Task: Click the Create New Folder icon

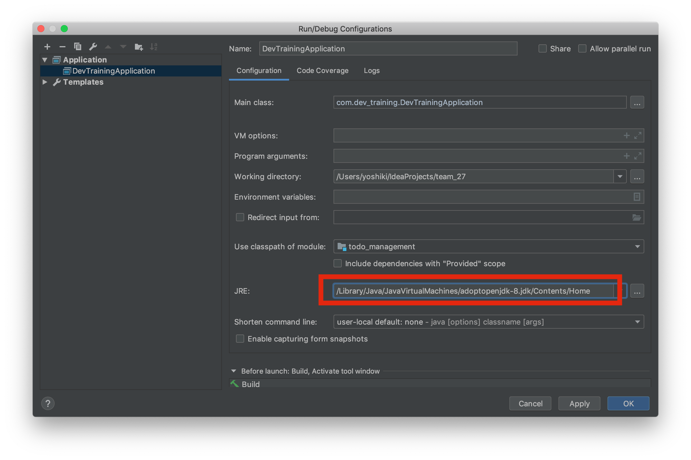Action: (138, 47)
